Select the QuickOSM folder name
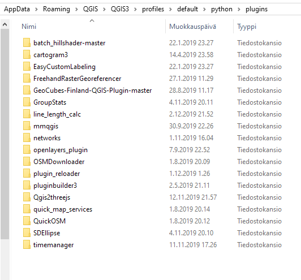Screen dimensions: 301x280 pyautogui.click(x=50, y=221)
